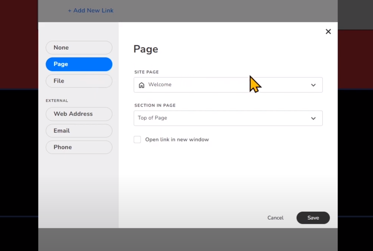373x251 pixels.
Task: Click the Cancel button
Action: pyautogui.click(x=275, y=218)
